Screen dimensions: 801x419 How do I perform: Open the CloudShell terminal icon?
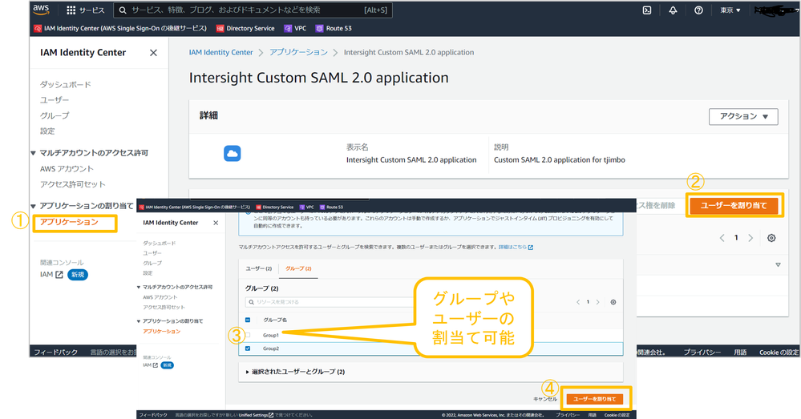[x=647, y=10]
